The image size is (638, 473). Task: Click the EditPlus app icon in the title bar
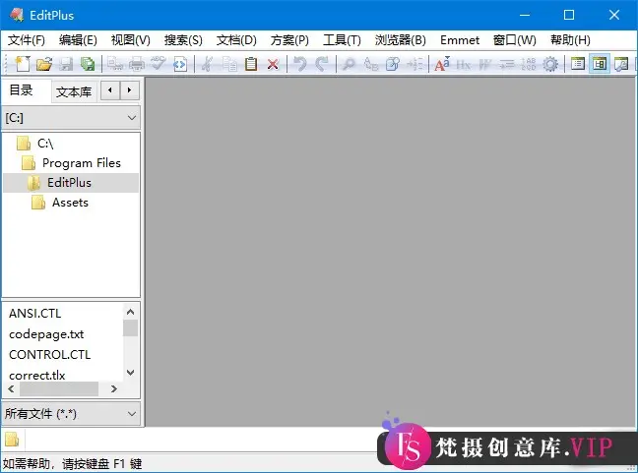coord(17,15)
